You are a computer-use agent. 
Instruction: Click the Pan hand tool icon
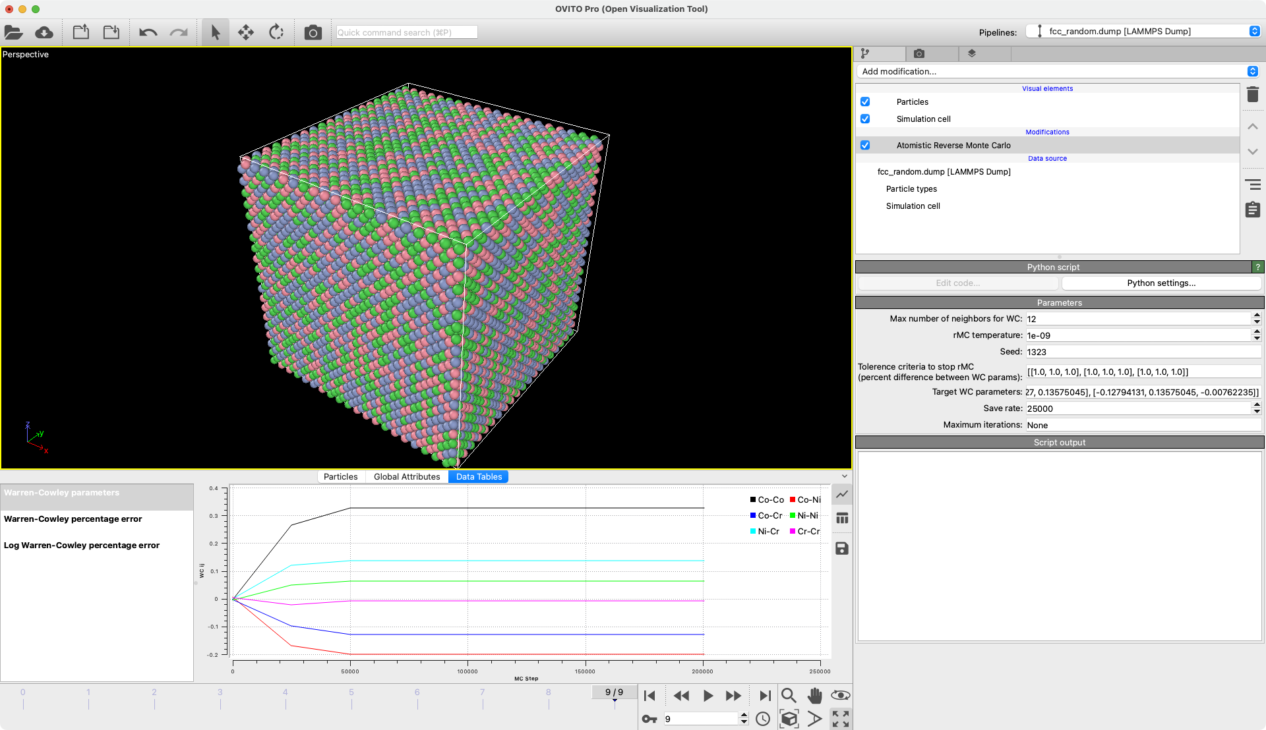point(815,696)
